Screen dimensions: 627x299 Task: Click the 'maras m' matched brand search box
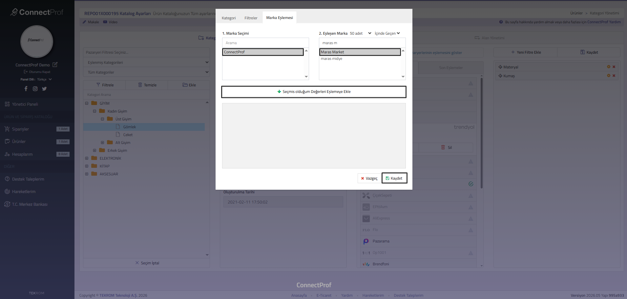coord(362,43)
